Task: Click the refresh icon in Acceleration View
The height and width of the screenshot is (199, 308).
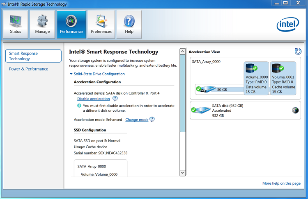Action: point(298,51)
